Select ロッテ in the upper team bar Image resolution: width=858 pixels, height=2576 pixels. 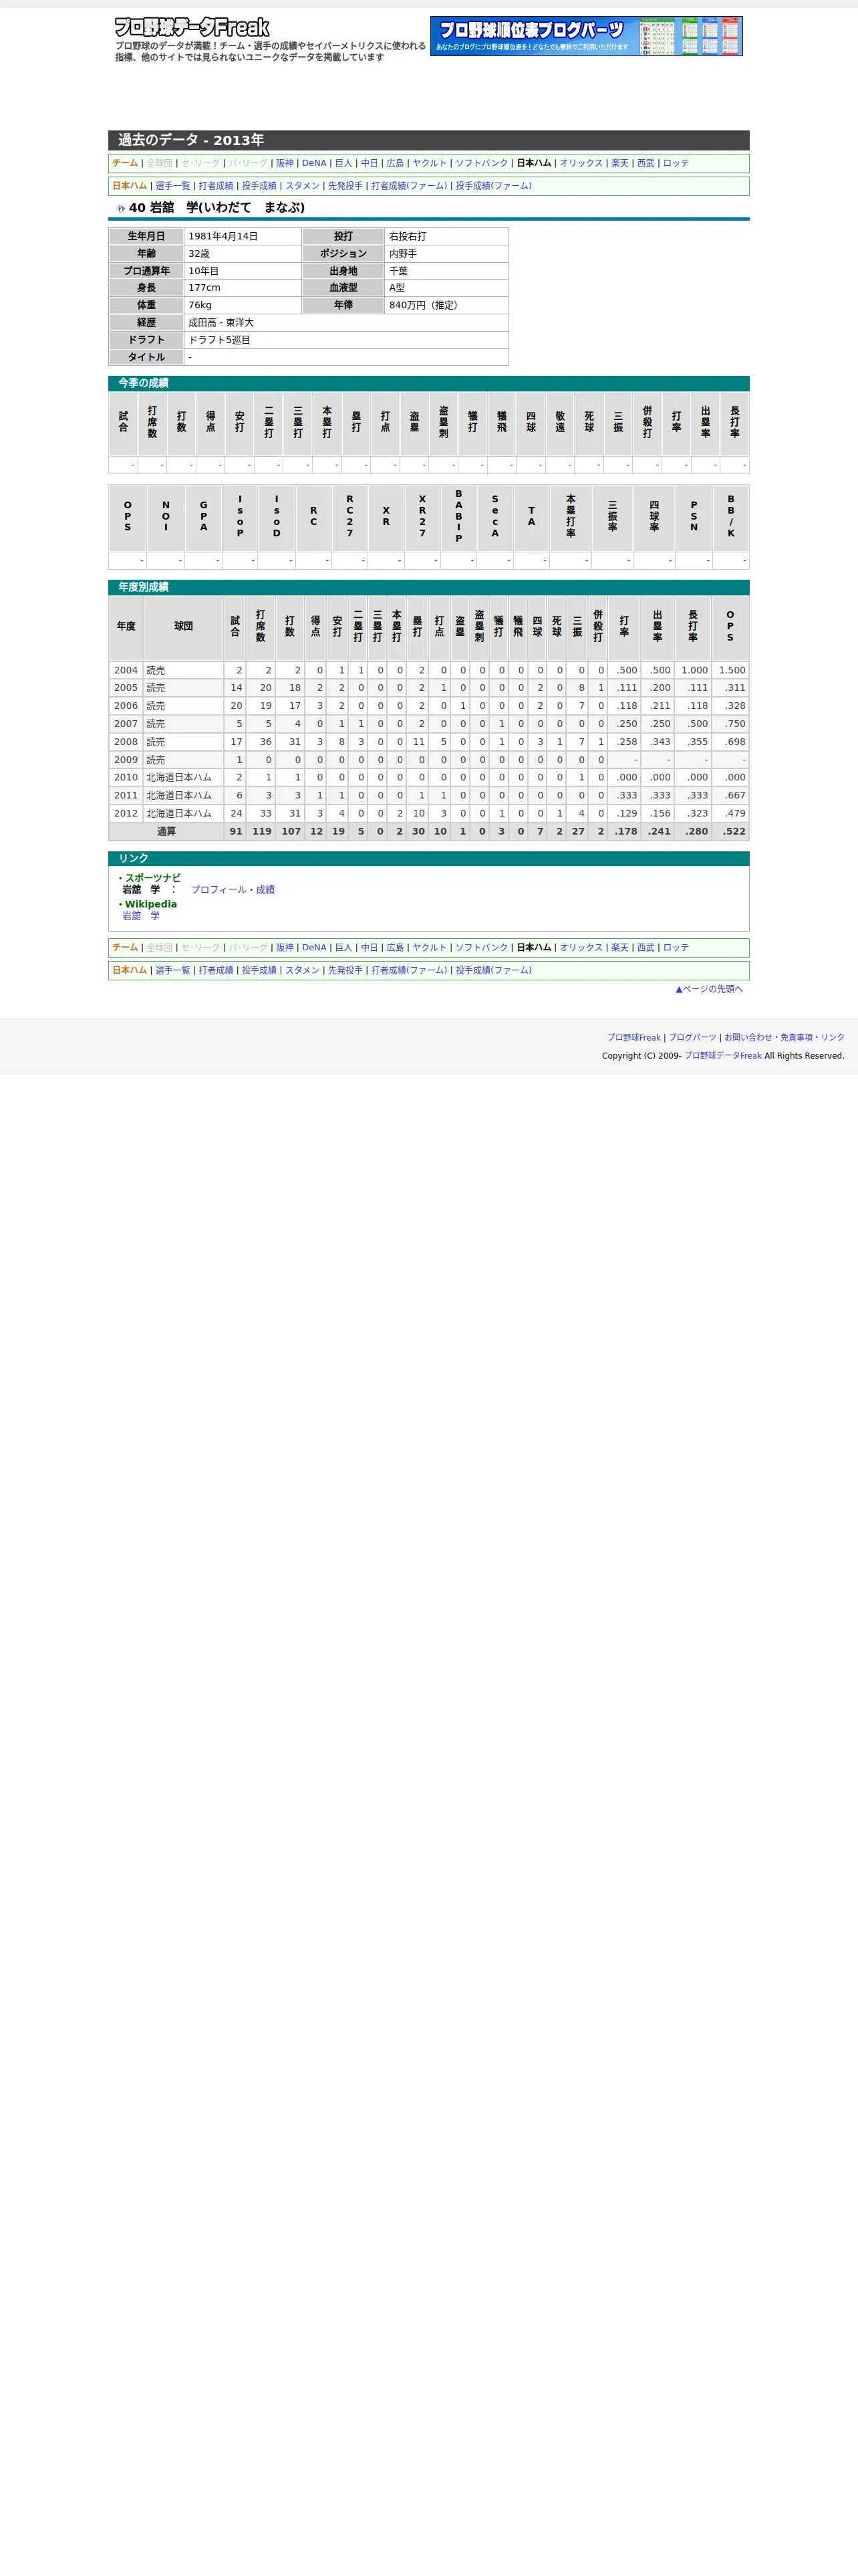(676, 163)
